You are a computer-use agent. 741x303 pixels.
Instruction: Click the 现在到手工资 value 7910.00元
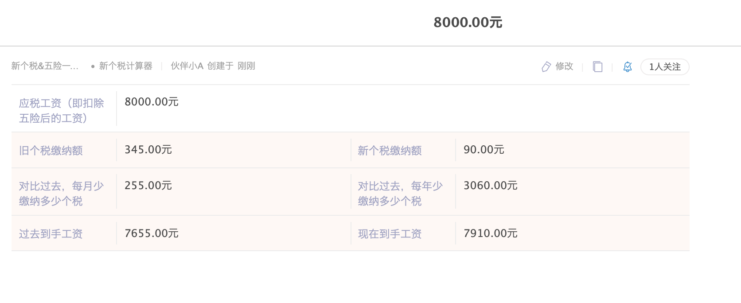[x=491, y=233]
